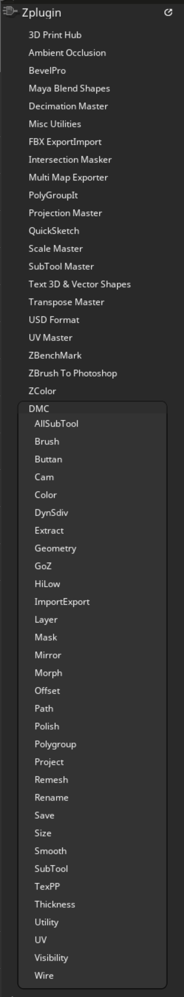Viewport: 184px width, 997px height.
Task: Collapse the DMC section header
Action: [x=39, y=408]
